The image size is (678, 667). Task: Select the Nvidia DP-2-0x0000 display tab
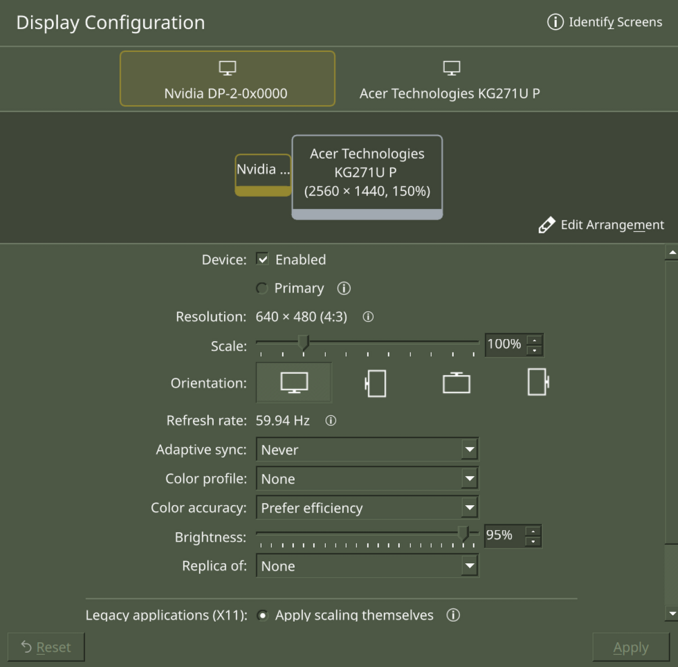tap(227, 78)
